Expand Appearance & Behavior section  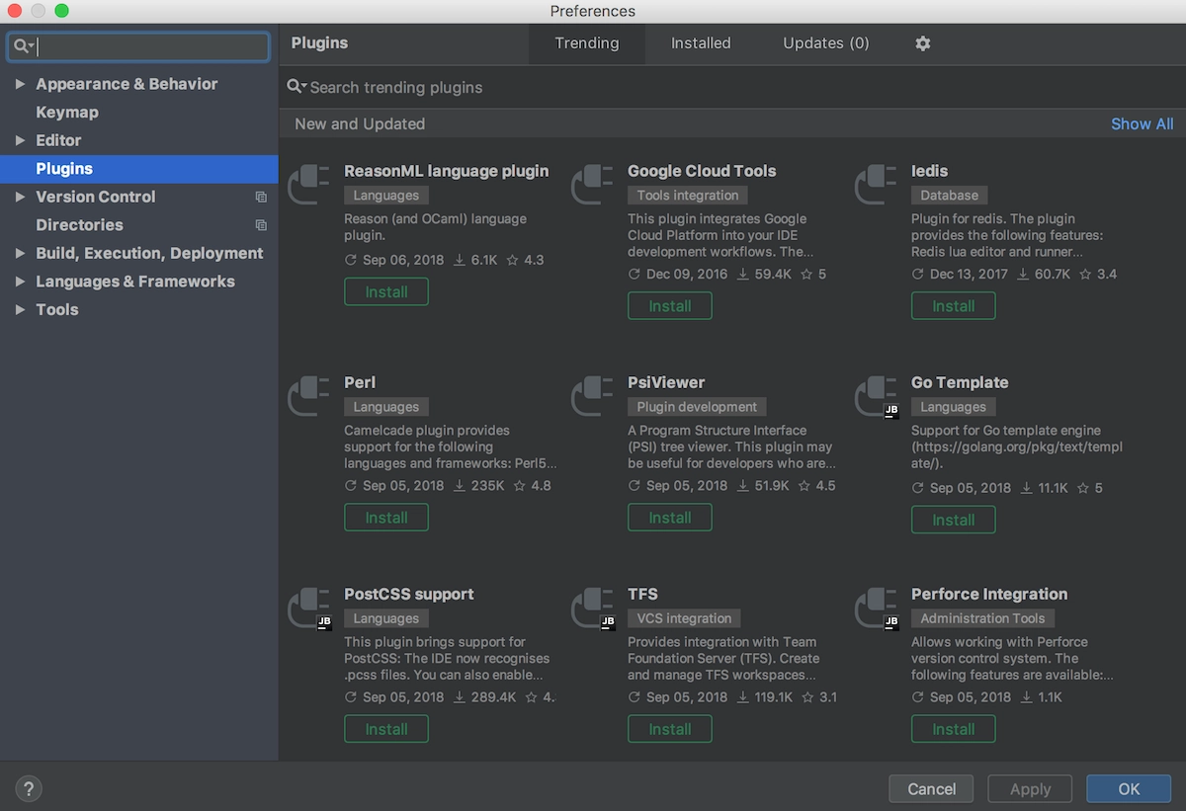21,84
